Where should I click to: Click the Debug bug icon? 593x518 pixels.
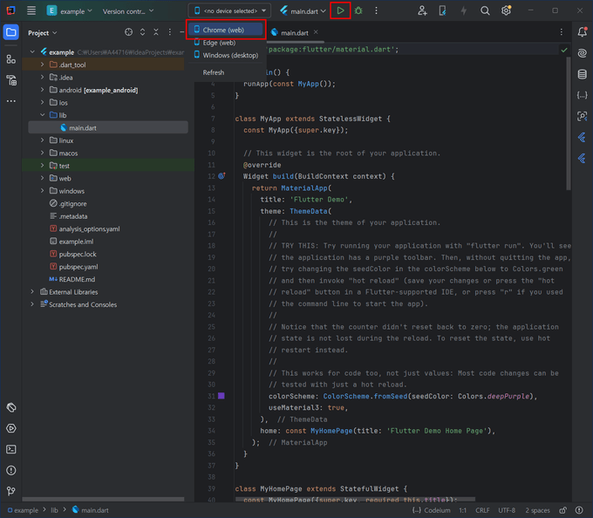[358, 11]
